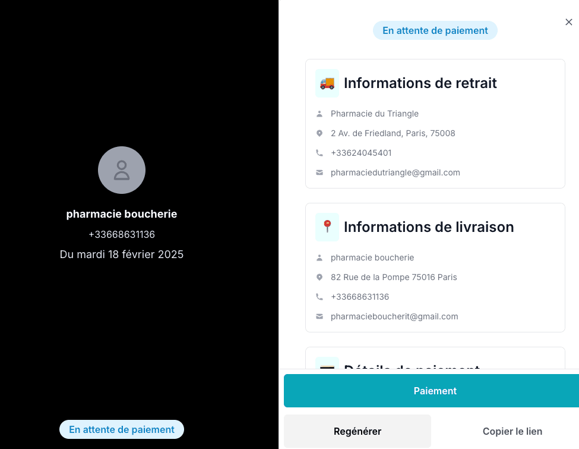The width and height of the screenshot is (579, 449).
Task: Close the order details panel
Action: [568, 22]
